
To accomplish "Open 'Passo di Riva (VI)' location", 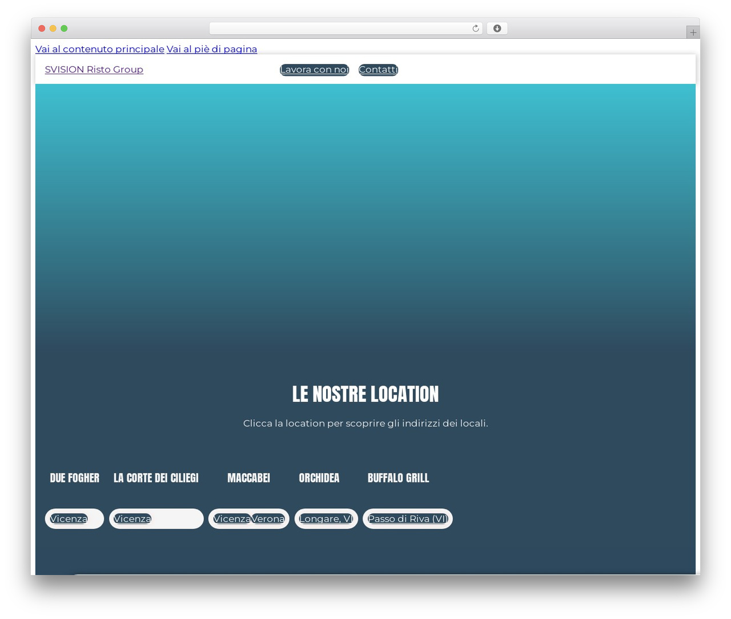I will pos(408,518).
